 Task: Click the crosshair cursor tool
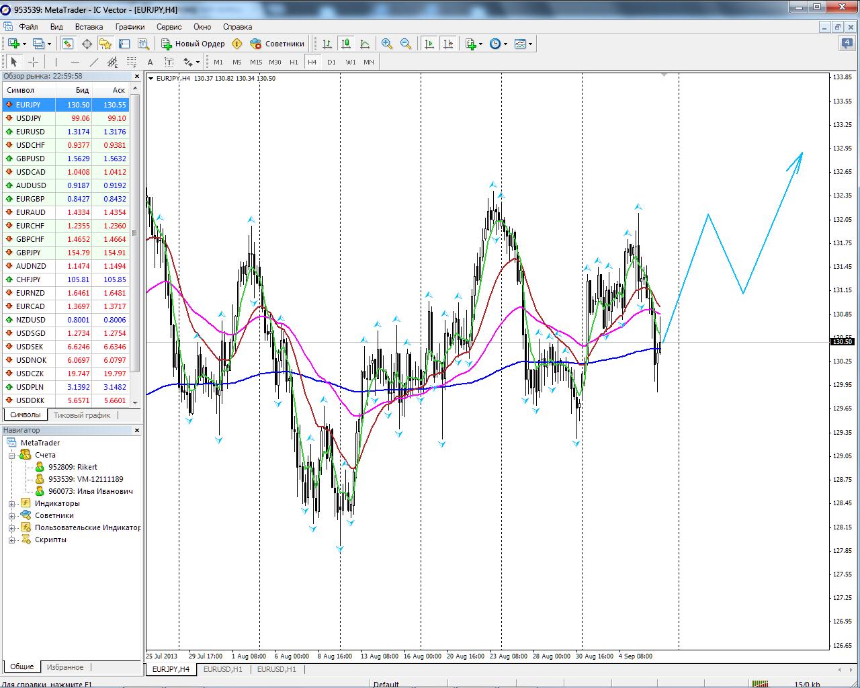click(x=33, y=62)
